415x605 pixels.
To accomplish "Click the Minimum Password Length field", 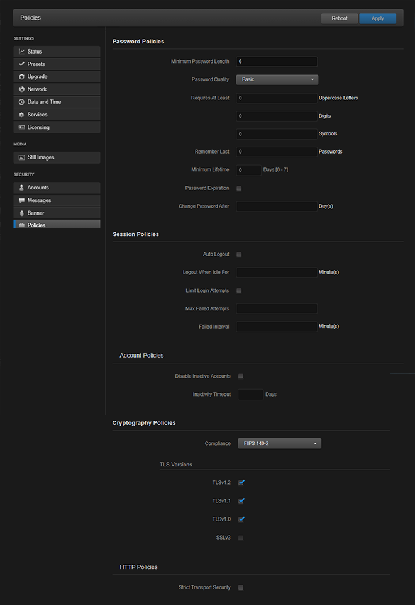I will [x=277, y=62].
